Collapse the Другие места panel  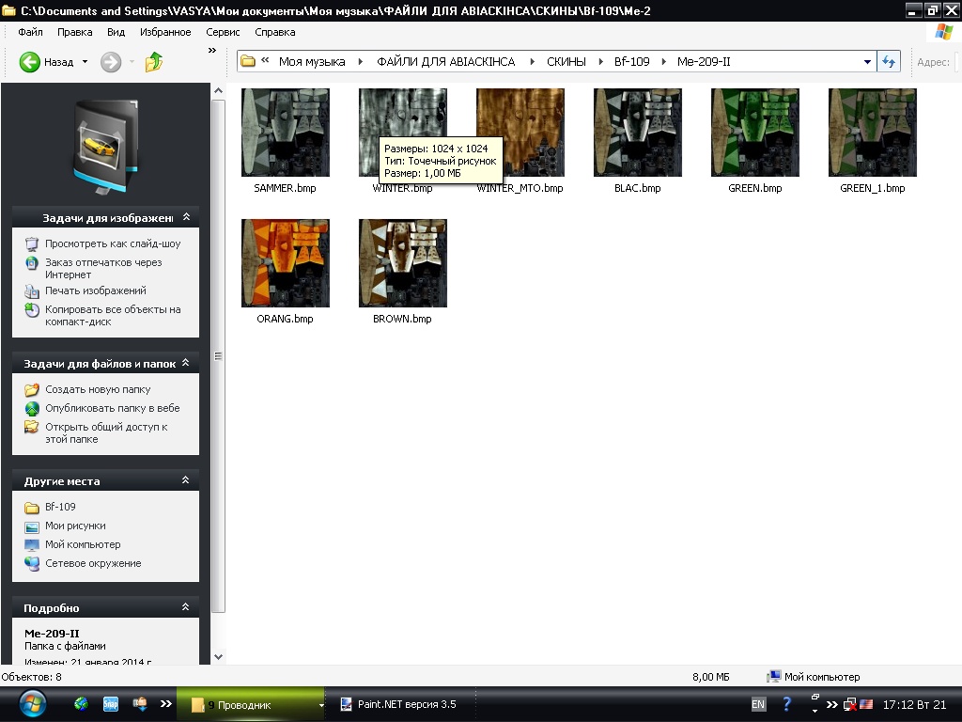click(x=185, y=480)
